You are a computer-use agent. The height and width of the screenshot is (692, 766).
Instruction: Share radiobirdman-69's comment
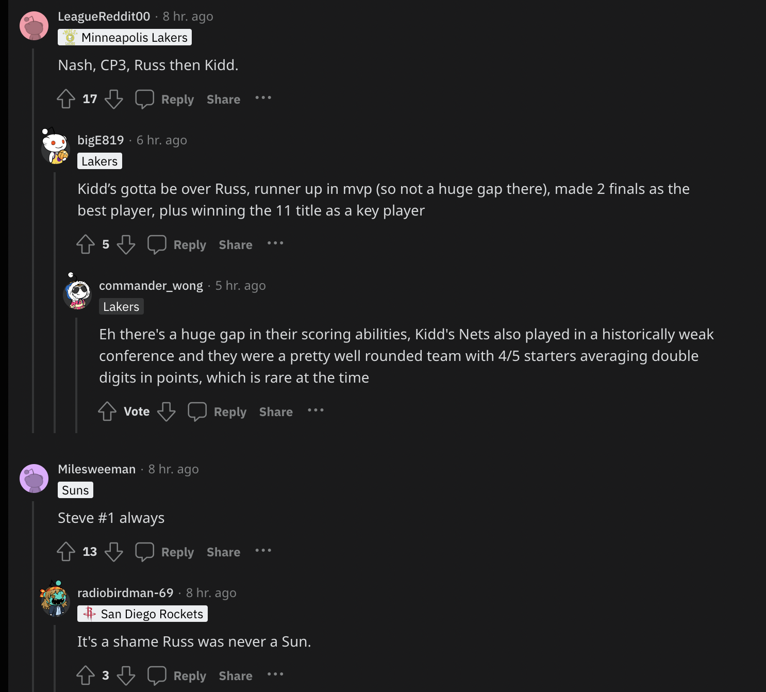pos(236,676)
